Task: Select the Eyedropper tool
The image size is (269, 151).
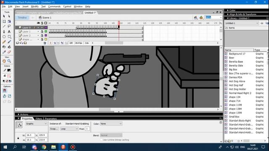Action: (x=4, y=52)
